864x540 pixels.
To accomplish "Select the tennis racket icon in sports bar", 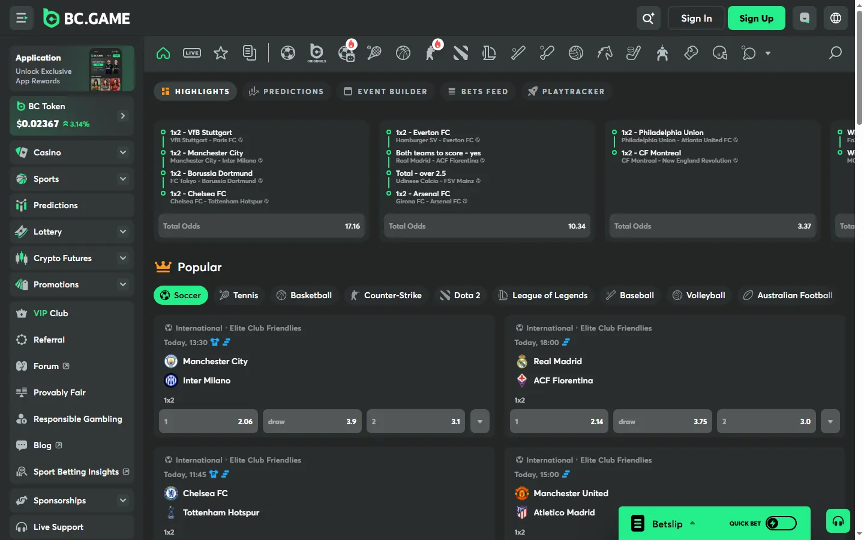I will pyautogui.click(x=374, y=53).
